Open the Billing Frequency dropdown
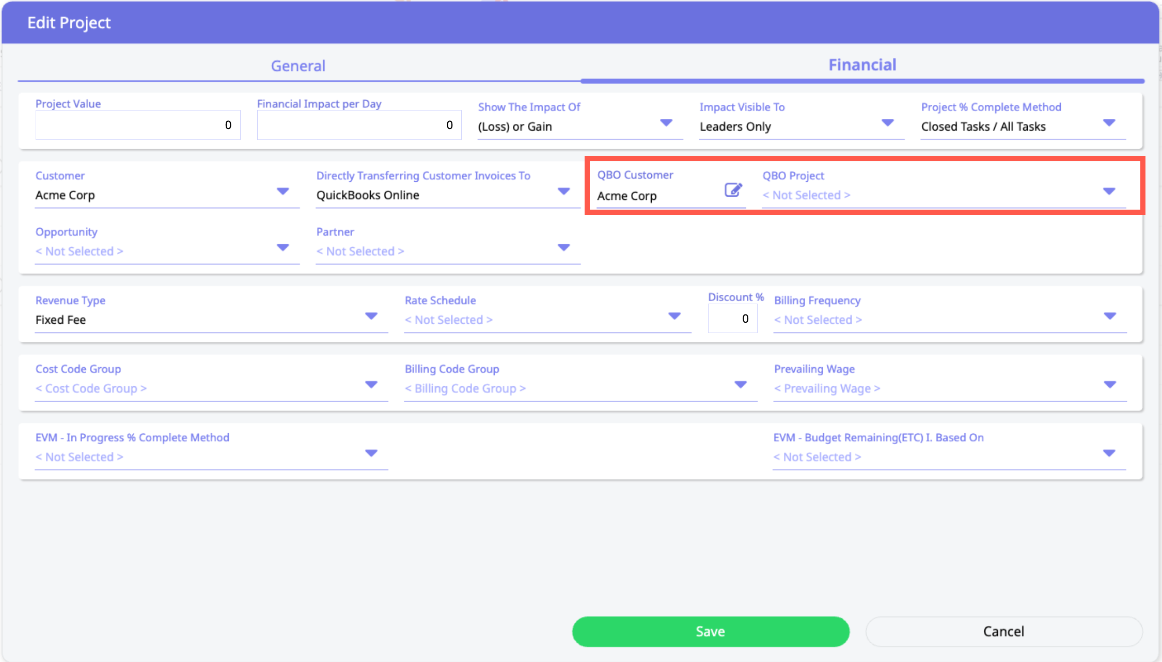Image resolution: width=1162 pixels, height=662 pixels. click(1109, 316)
